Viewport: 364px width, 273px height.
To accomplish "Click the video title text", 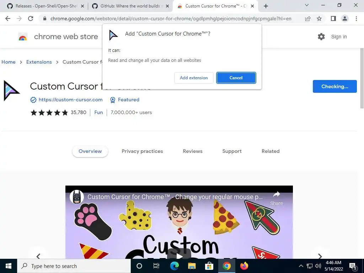I will click(x=175, y=197).
